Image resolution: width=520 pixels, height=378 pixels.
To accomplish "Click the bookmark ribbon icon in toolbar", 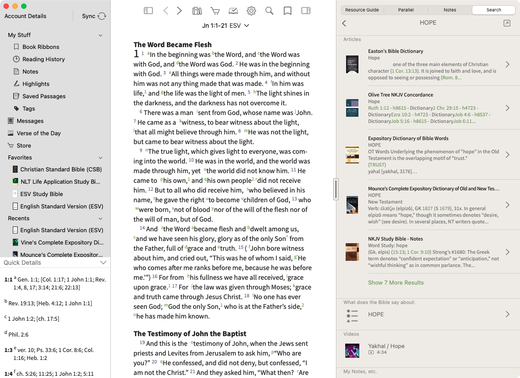I will pos(287,11).
